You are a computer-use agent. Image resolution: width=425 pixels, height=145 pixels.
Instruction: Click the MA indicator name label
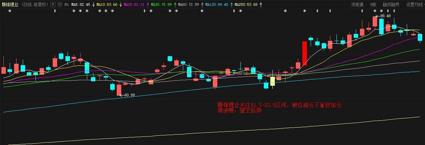67,5
